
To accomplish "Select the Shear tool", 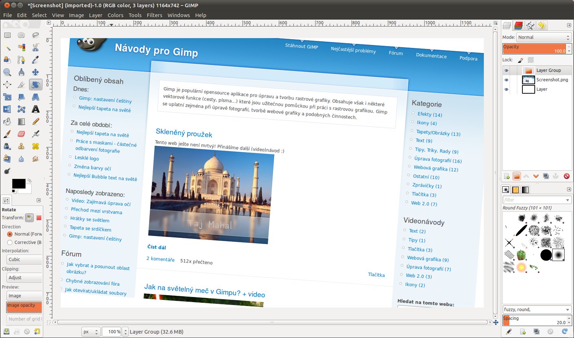I will pos(21,97).
